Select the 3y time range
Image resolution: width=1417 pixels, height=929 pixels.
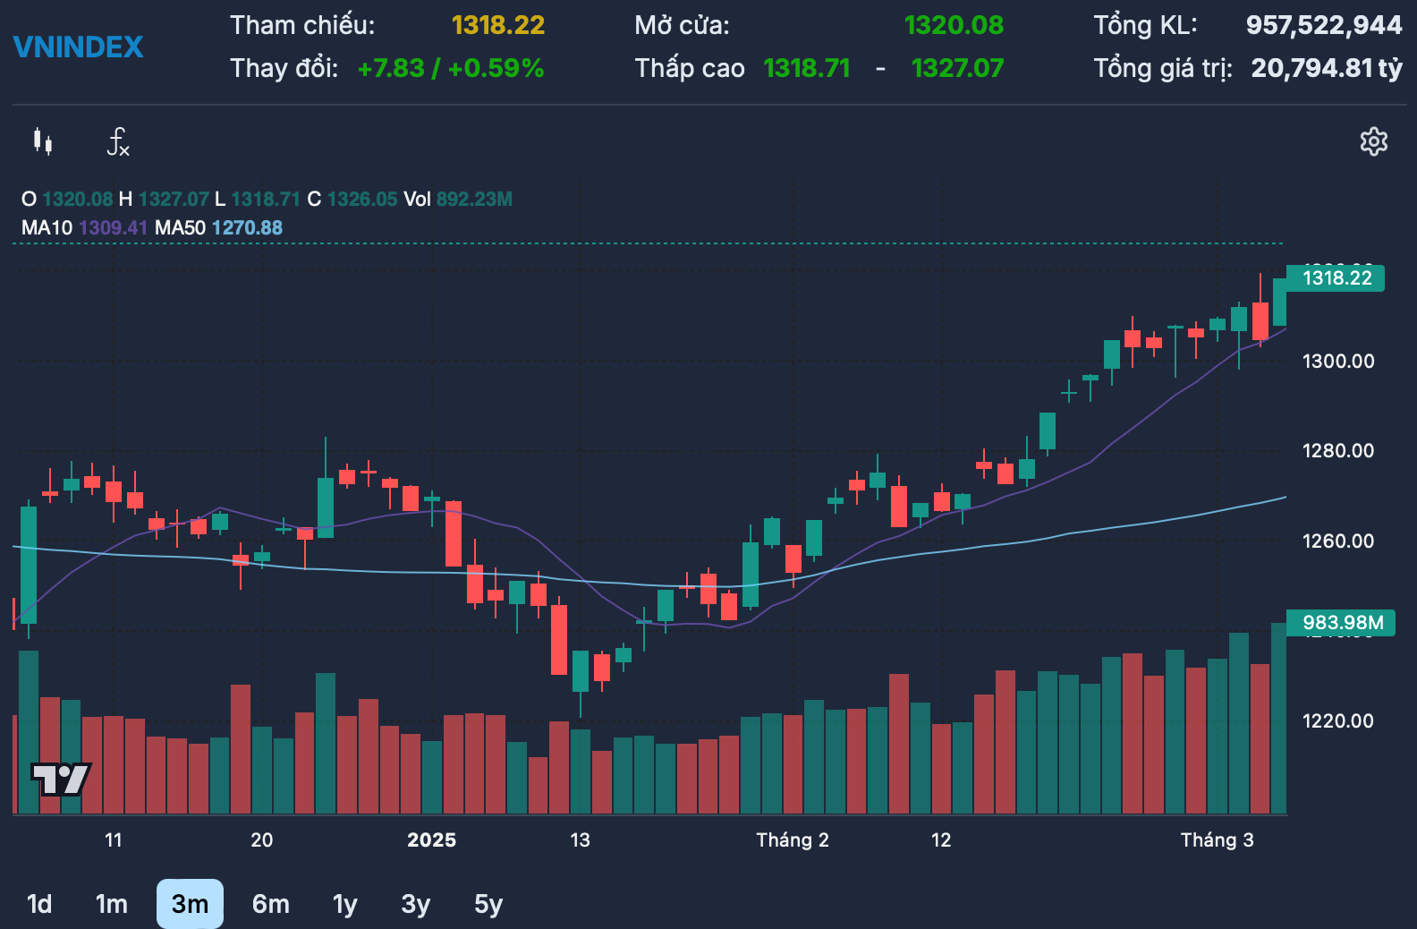[x=415, y=904]
